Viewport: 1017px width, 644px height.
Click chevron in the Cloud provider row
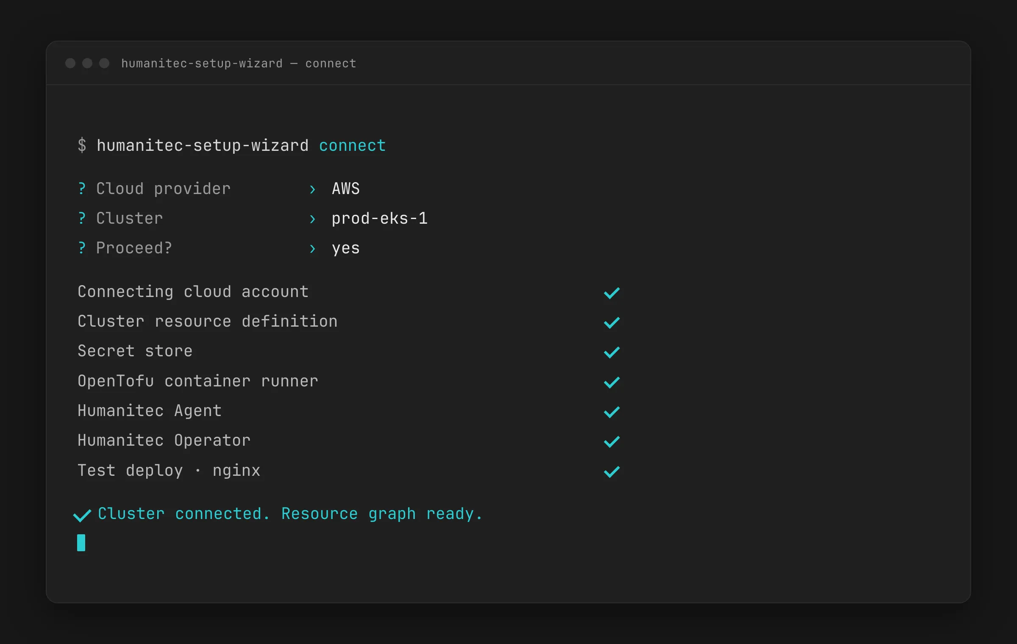coord(312,189)
